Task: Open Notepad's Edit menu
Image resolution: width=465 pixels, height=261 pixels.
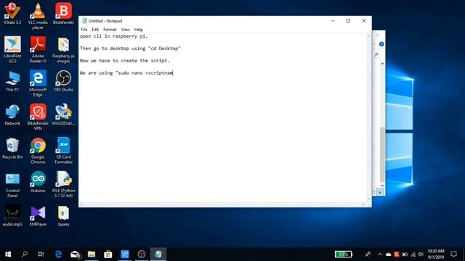Action: (95, 29)
